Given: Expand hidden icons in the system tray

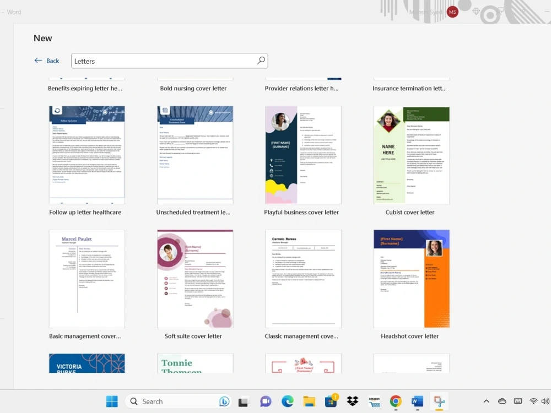Looking at the screenshot, I should pos(486,401).
